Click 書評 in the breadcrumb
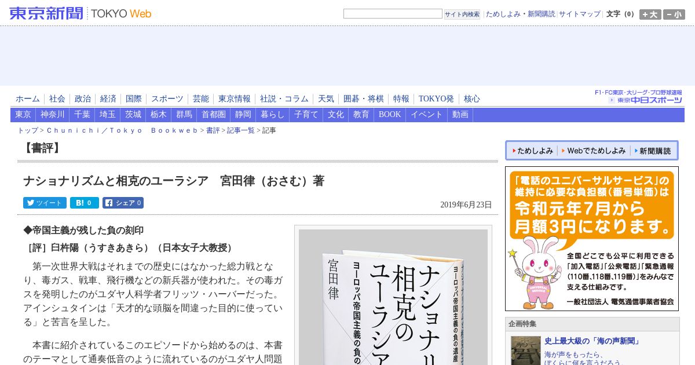This screenshot has height=365, width=695. (213, 130)
